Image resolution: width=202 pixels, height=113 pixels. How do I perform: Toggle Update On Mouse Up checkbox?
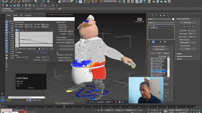point(57,58)
